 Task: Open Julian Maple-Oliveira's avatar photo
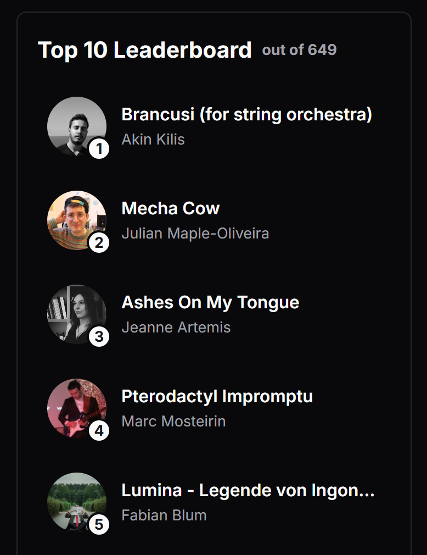coord(76,219)
